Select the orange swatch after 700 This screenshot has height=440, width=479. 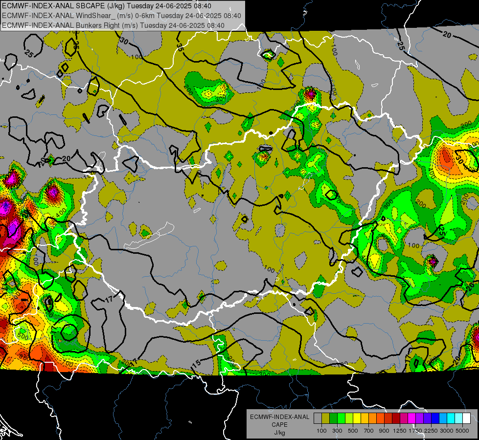(x=372, y=418)
